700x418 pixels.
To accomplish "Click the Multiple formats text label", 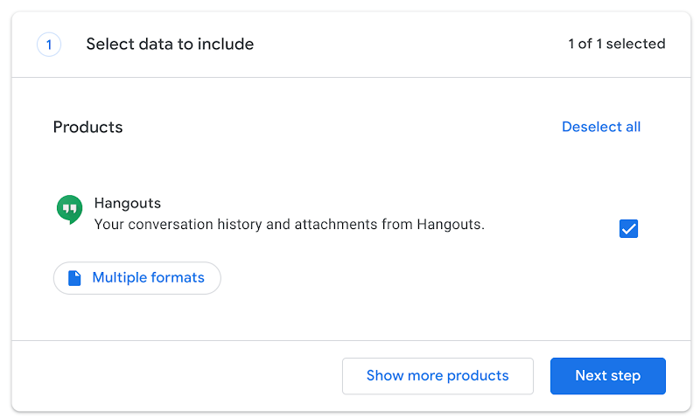I will point(148,278).
